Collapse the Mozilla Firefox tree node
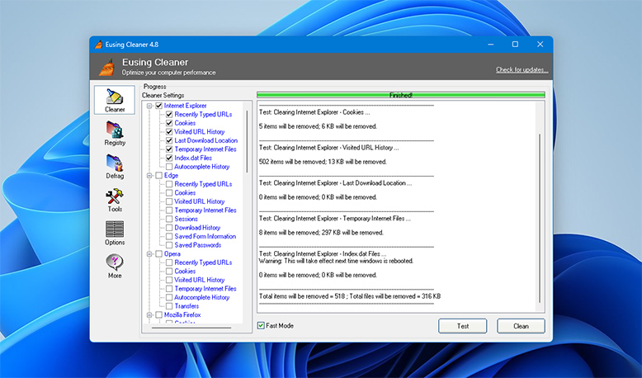This screenshot has width=642, height=378. pyautogui.click(x=150, y=315)
